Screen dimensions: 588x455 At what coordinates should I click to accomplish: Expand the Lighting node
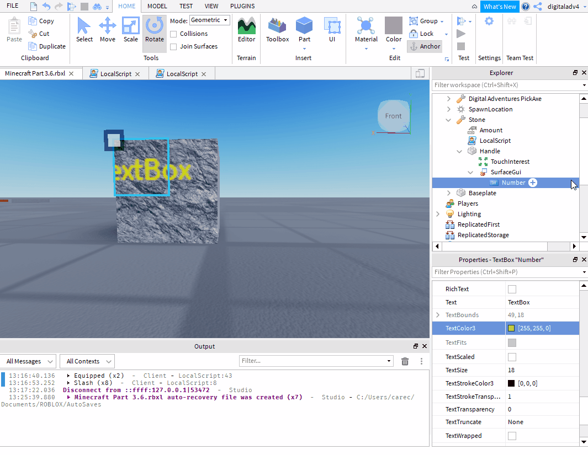[x=438, y=214]
